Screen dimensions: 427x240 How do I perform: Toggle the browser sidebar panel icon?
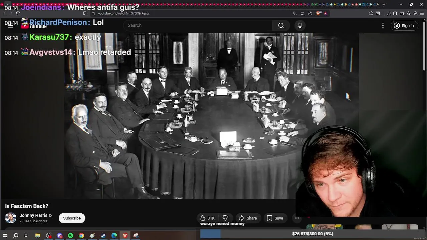395,13
